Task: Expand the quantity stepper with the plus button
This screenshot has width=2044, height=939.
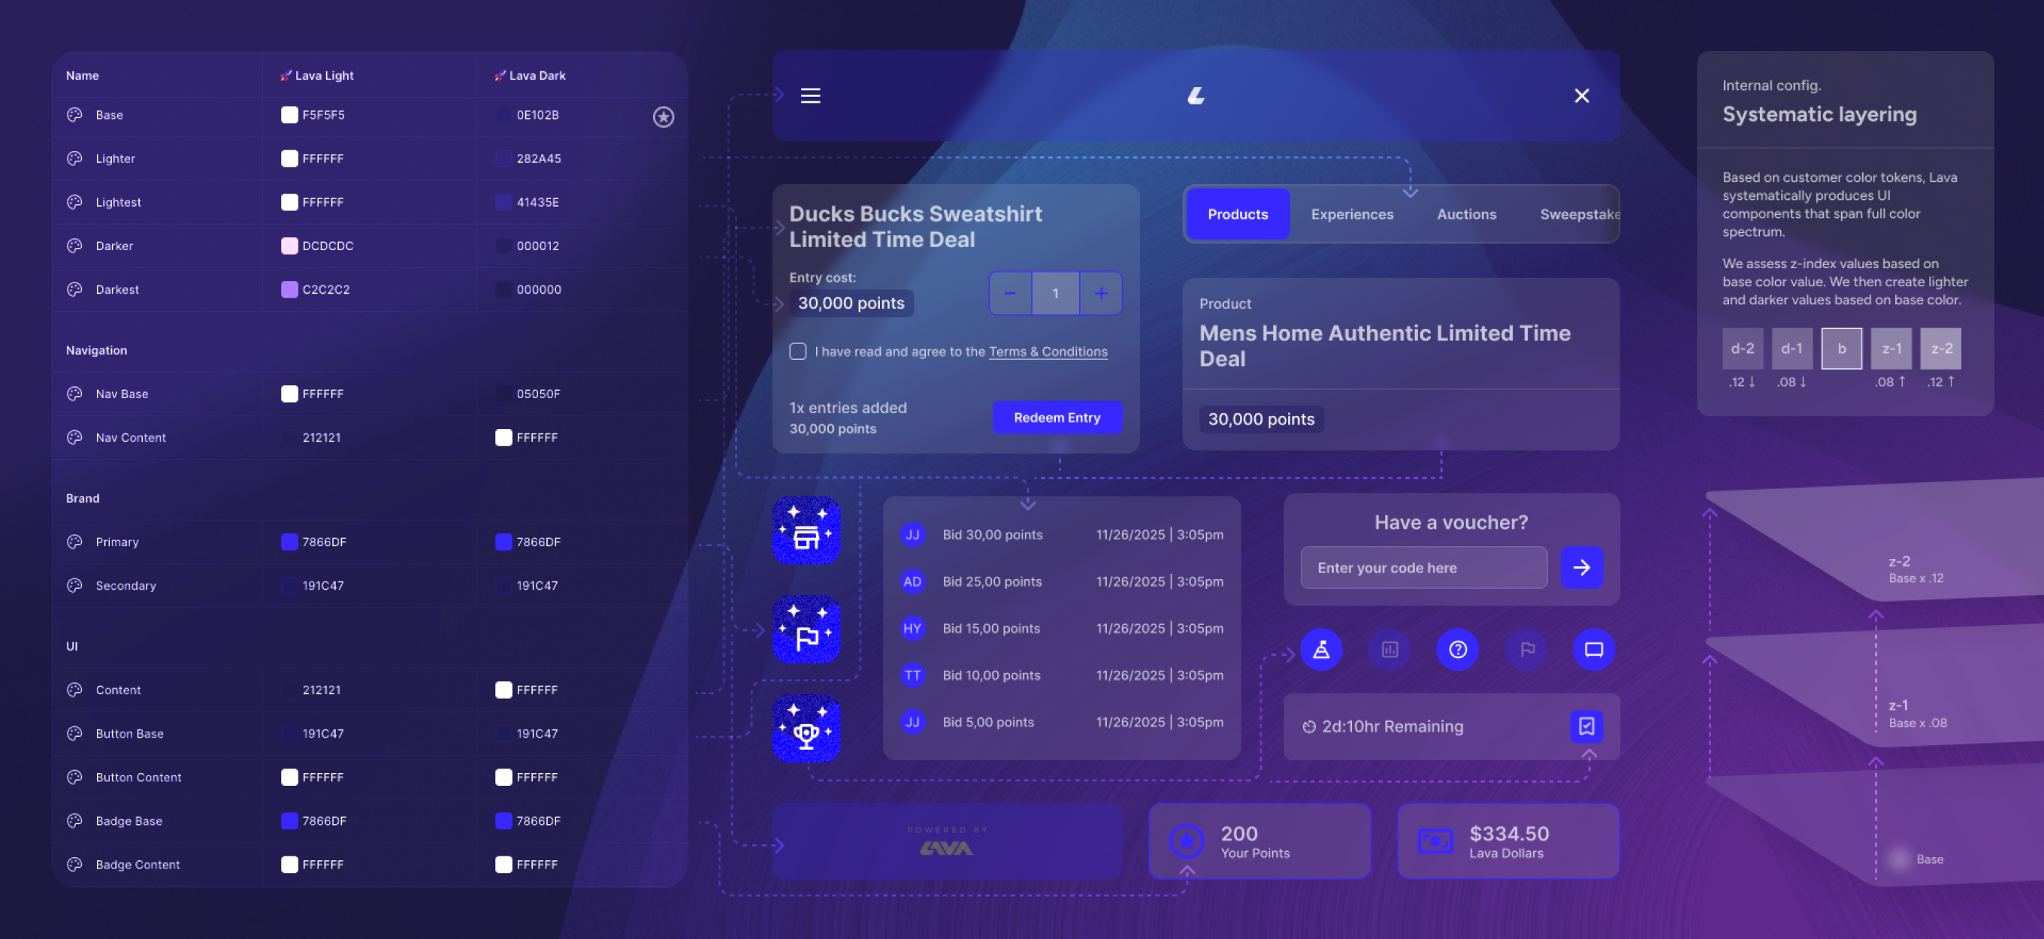Action: (x=1102, y=293)
